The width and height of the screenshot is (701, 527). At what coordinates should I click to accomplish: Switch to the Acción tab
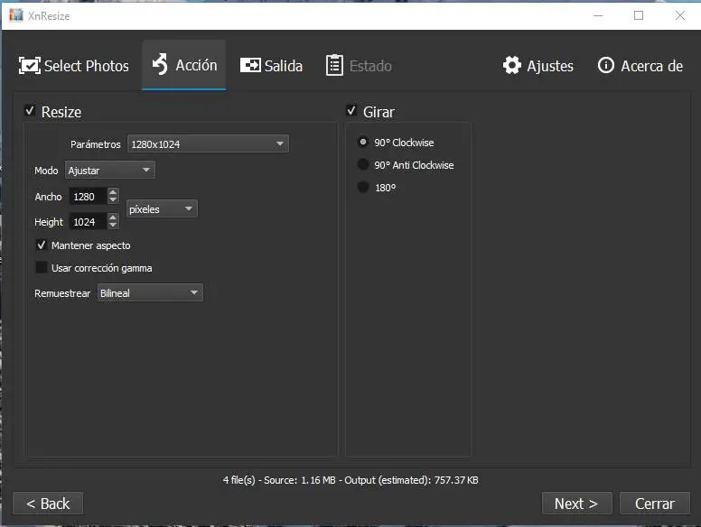pos(183,65)
